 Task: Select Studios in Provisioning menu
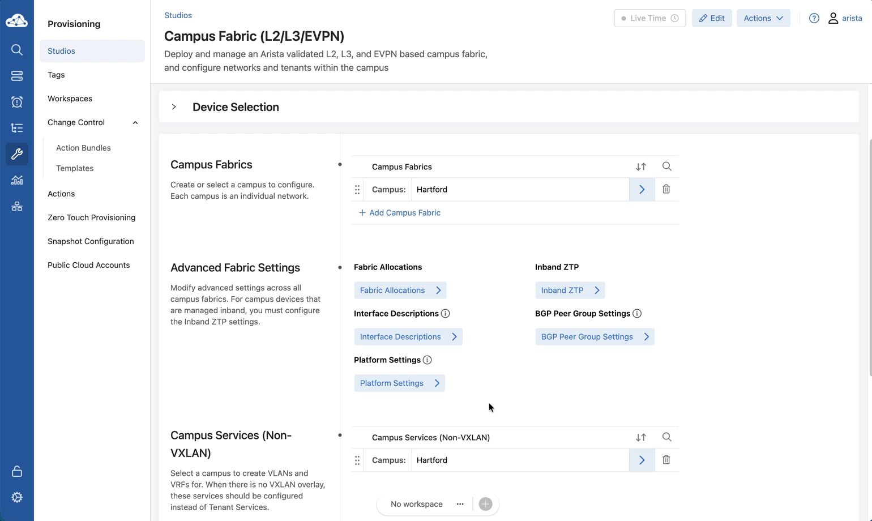pos(92,51)
